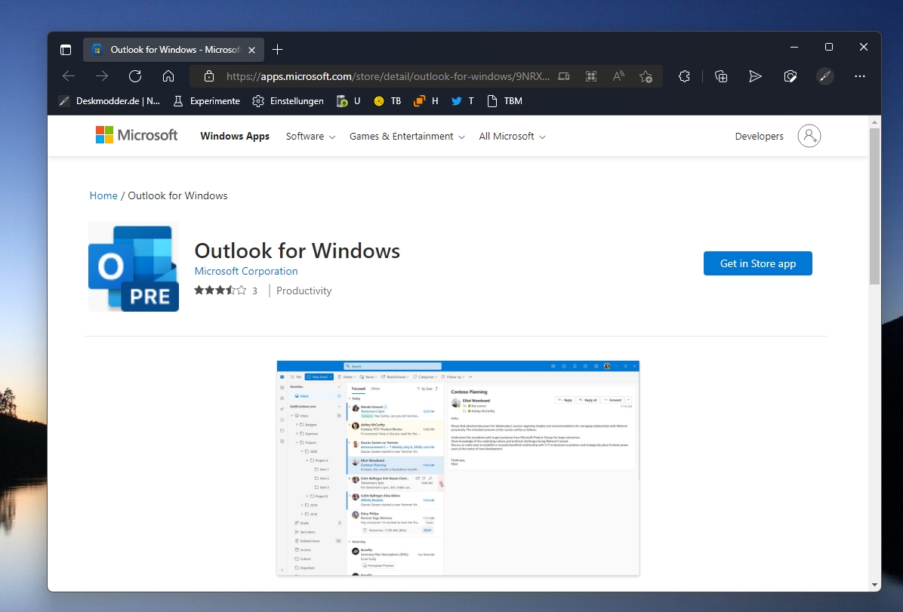Open the Collections panel

tap(721, 76)
